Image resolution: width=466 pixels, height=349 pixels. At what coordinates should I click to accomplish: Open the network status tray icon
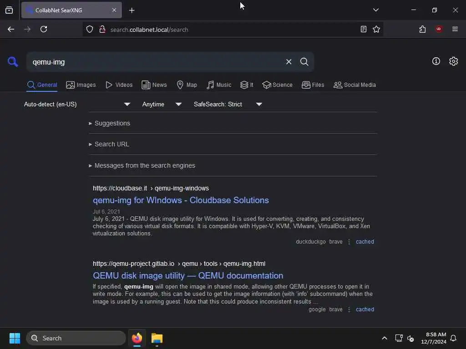coord(399,338)
